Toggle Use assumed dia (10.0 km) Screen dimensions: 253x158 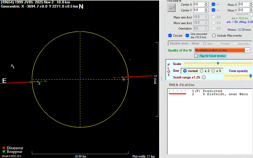[187, 36]
